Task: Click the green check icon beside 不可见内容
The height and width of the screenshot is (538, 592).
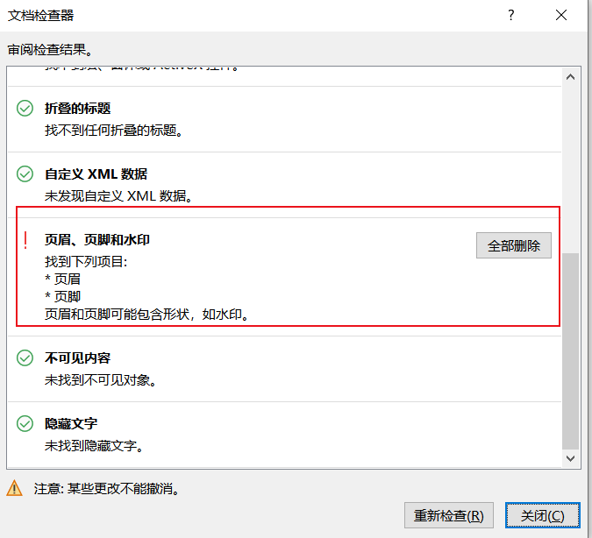Action: (25, 358)
